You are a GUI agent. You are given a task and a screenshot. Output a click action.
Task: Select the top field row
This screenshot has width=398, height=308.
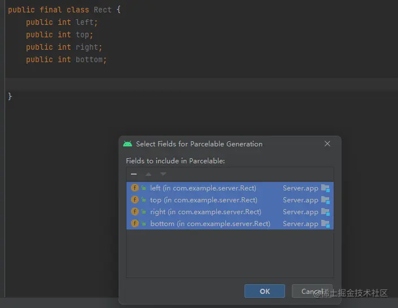pyautogui.click(x=230, y=200)
